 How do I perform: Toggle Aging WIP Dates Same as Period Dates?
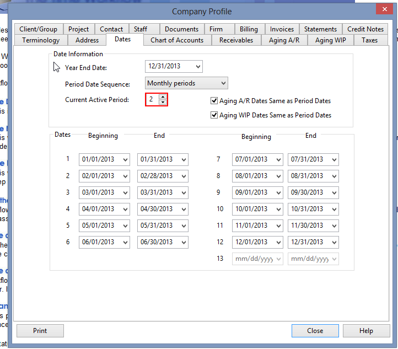[214, 115]
